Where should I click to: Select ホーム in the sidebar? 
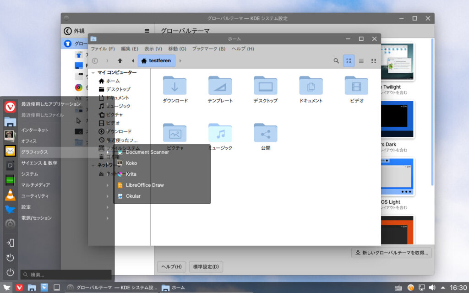[109, 81]
